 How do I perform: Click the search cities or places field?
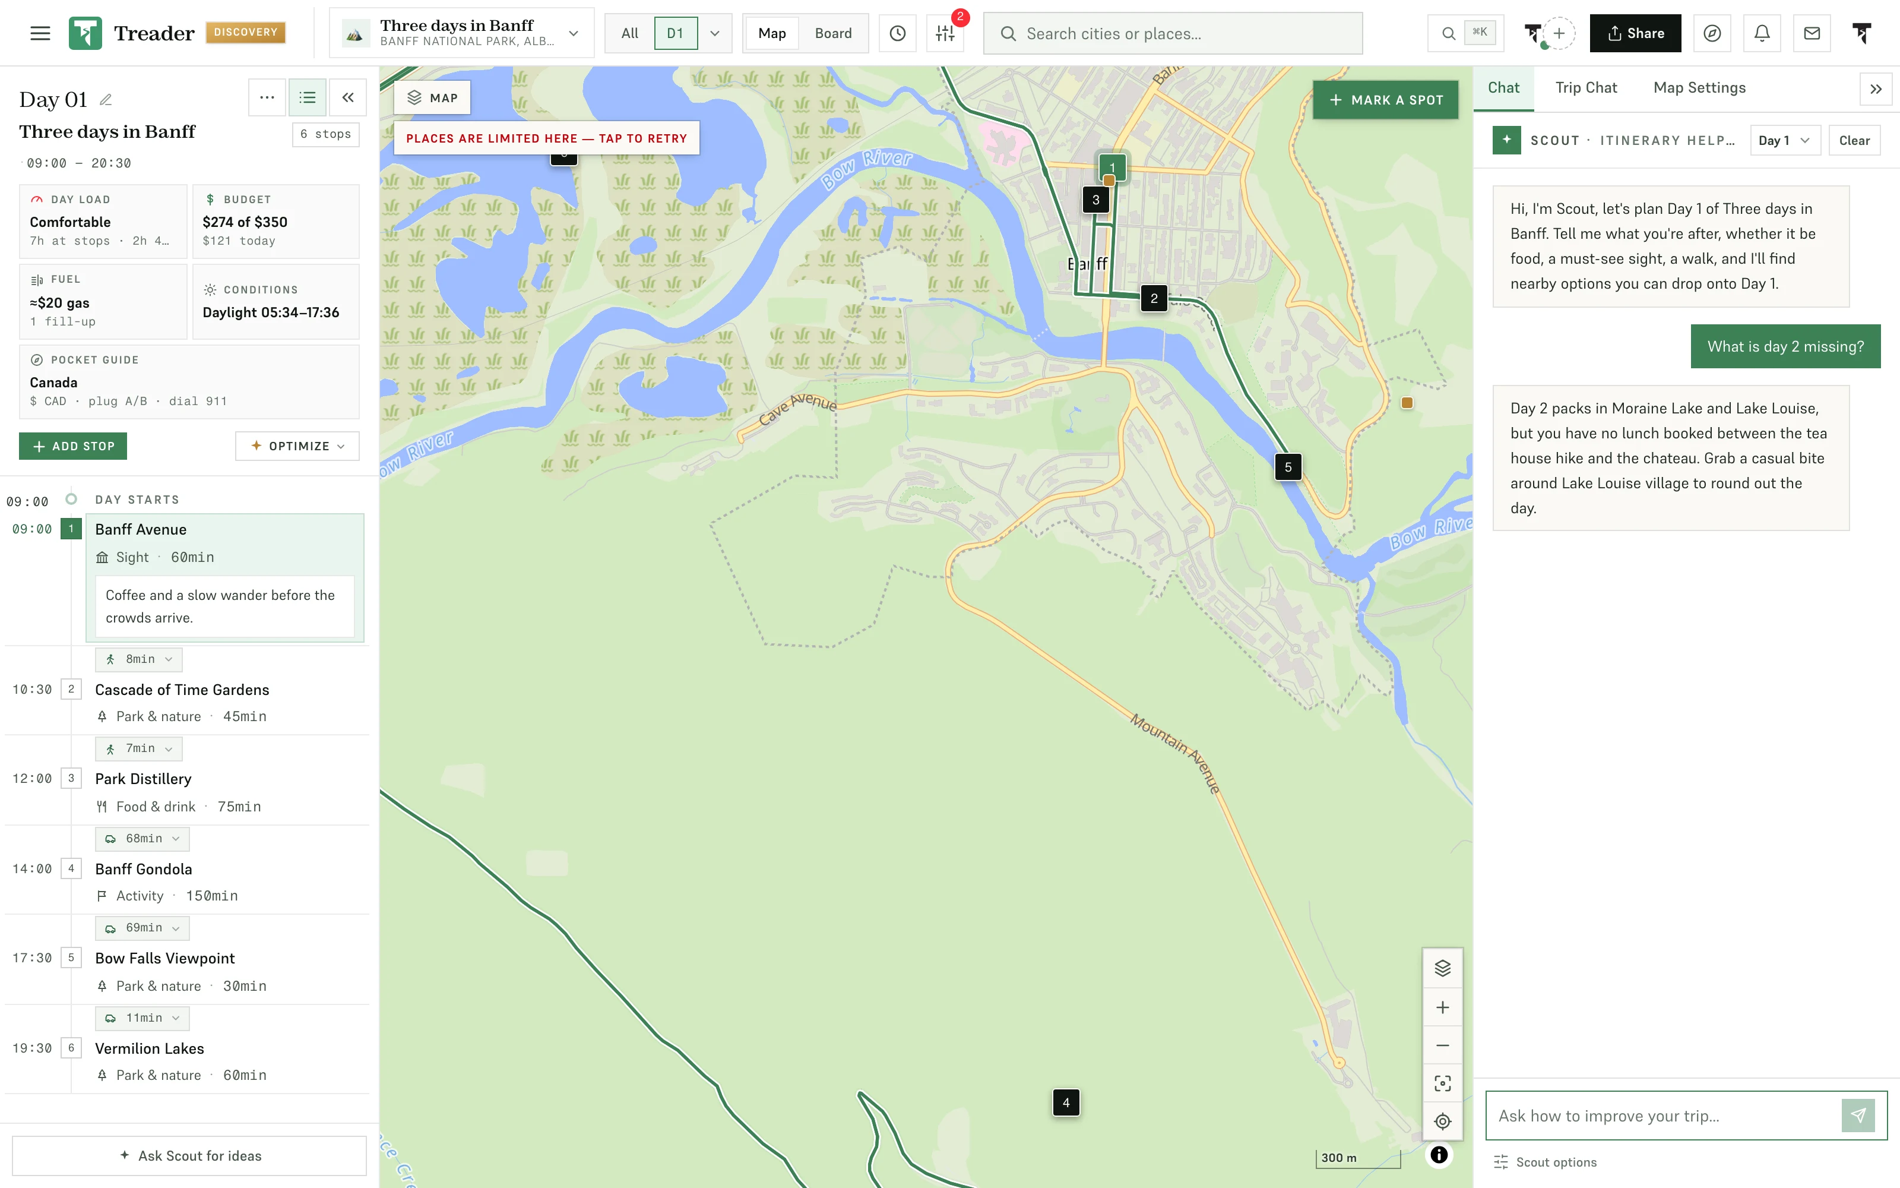click(1173, 33)
